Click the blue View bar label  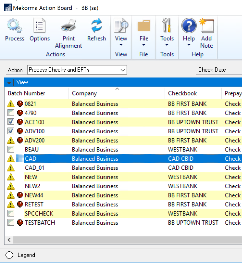(22, 82)
